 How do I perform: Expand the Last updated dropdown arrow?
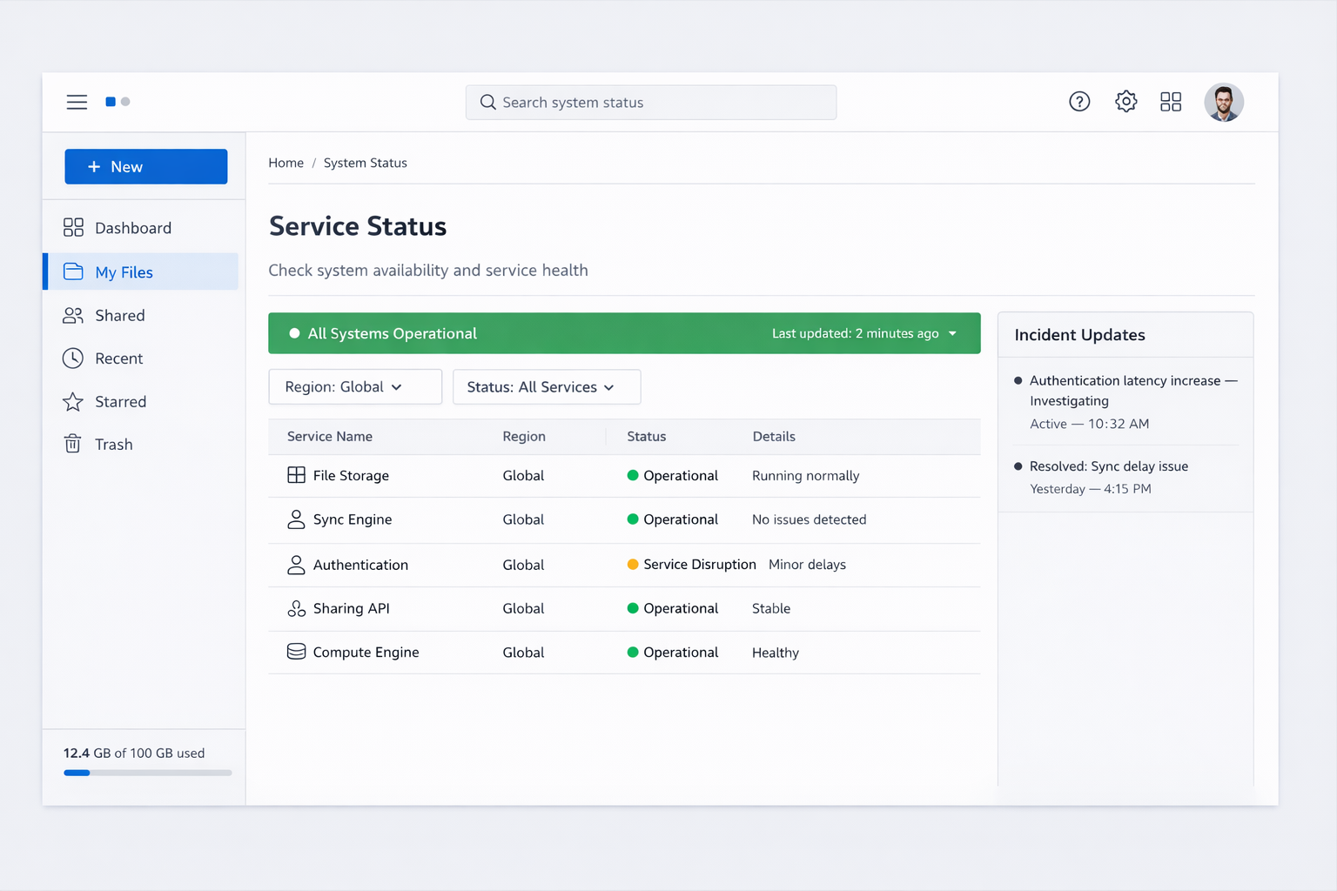tap(952, 334)
